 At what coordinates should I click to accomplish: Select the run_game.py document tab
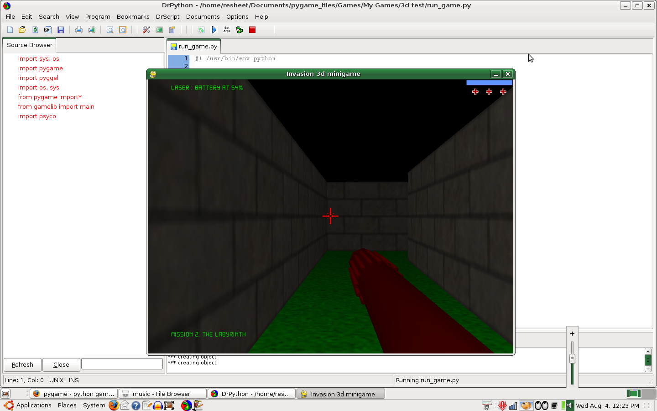pyautogui.click(x=194, y=46)
